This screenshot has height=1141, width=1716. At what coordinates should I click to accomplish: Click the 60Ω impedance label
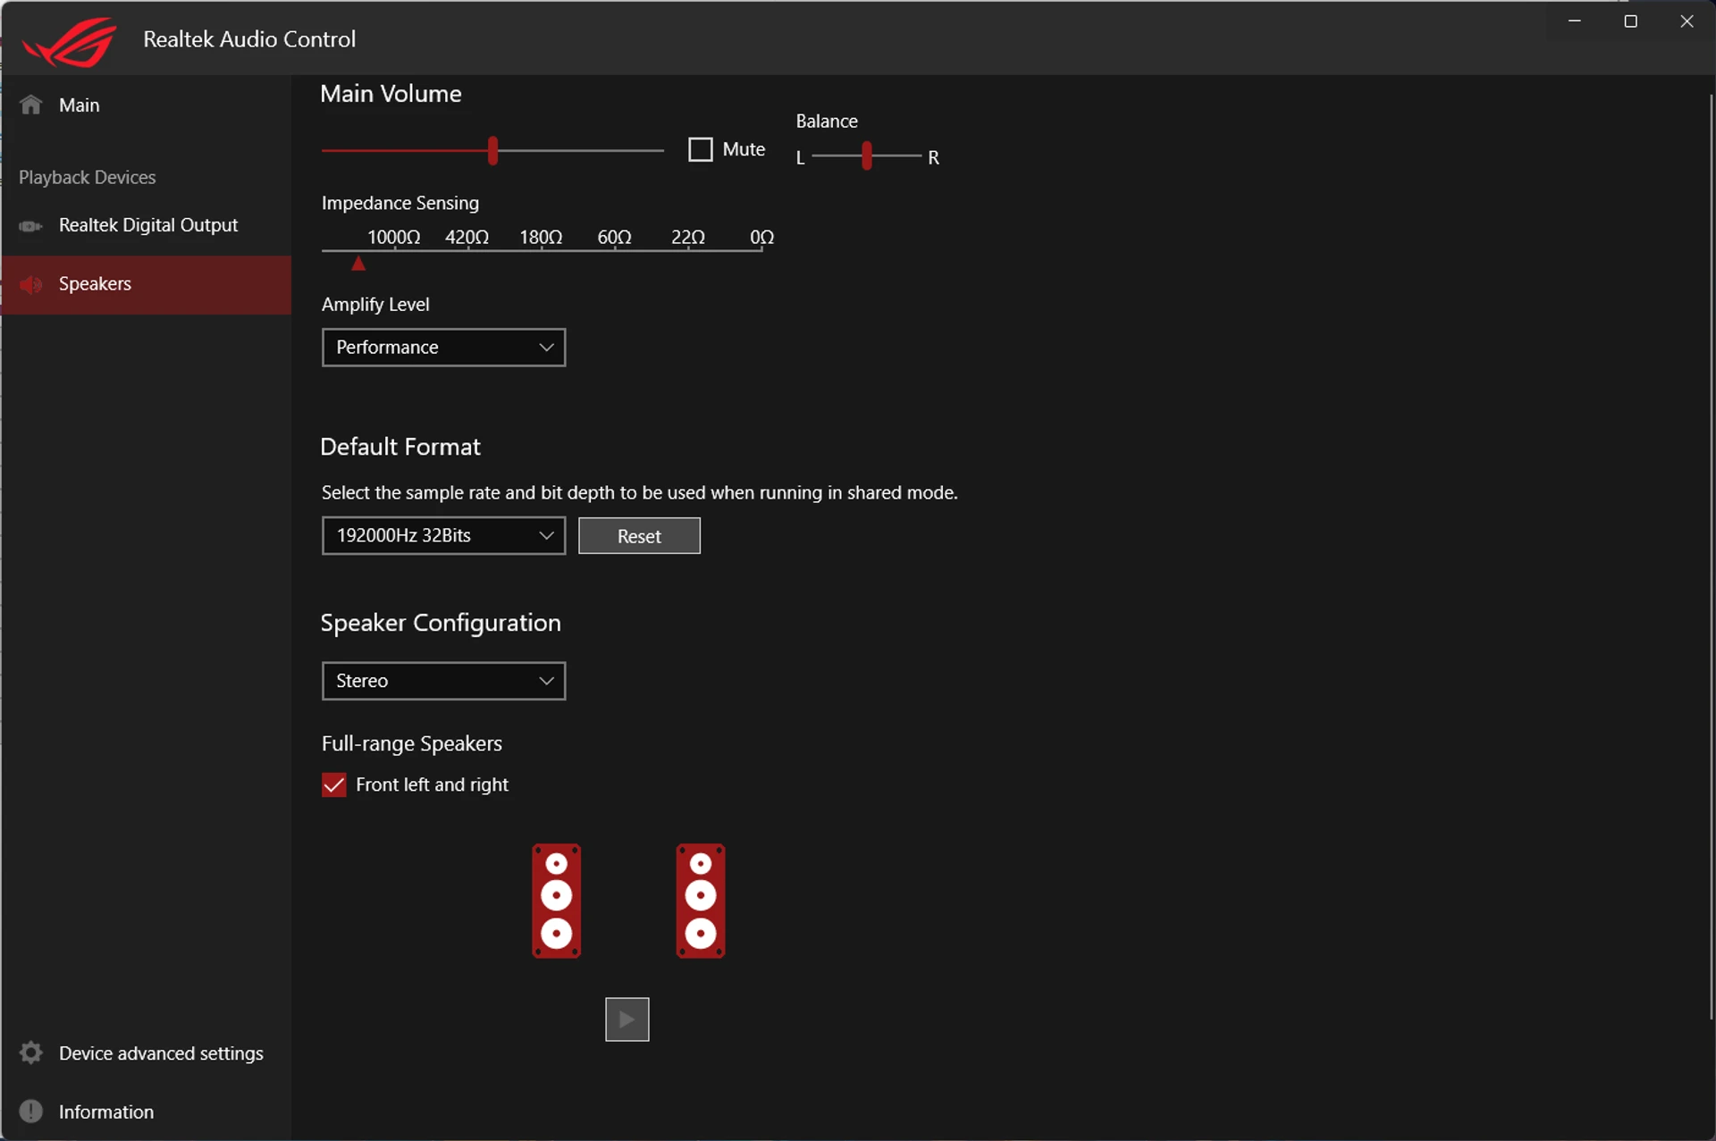point(615,237)
